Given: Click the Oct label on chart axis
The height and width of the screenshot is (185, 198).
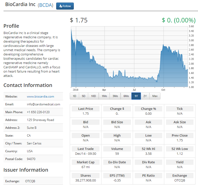Looking at the screenshot, I should pyautogui.click(x=163, y=90).
